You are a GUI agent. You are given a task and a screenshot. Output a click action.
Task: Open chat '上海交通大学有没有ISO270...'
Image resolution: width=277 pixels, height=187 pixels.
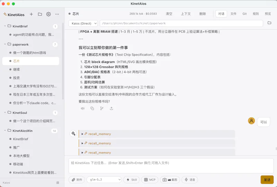[x=31, y=86]
